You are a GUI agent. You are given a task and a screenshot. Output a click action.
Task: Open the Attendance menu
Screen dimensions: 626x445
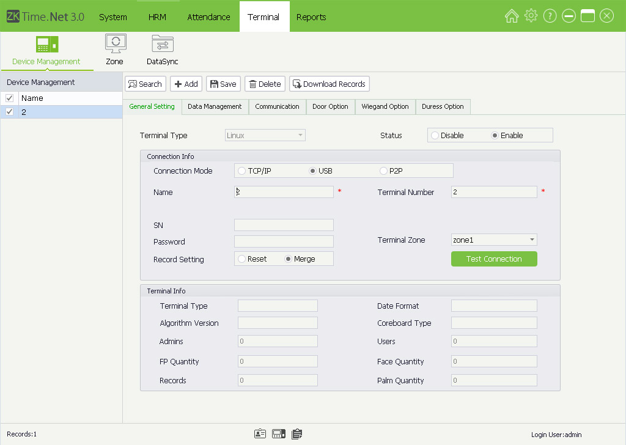point(208,17)
